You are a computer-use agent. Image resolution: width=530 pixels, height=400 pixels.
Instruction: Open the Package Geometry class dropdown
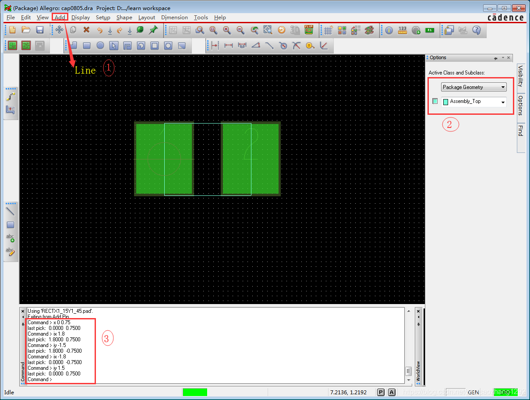tap(473, 87)
